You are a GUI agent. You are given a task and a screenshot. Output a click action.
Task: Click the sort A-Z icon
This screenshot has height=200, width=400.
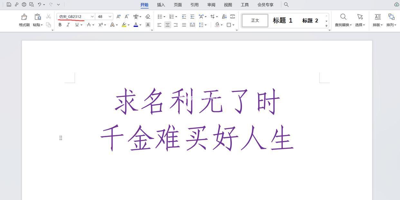224,16
